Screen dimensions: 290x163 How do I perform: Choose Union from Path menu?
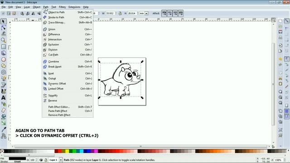pyautogui.click(x=68, y=29)
